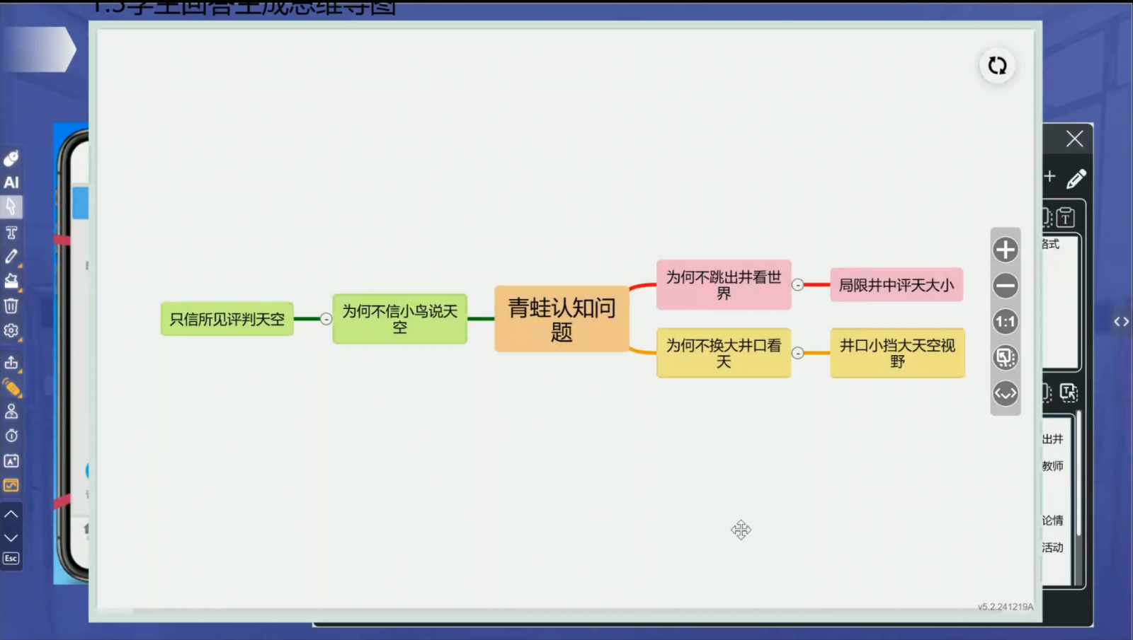Collapse the 为何不跳出井看世界 branch
Screen dimensions: 1133x640
[x=797, y=285]
